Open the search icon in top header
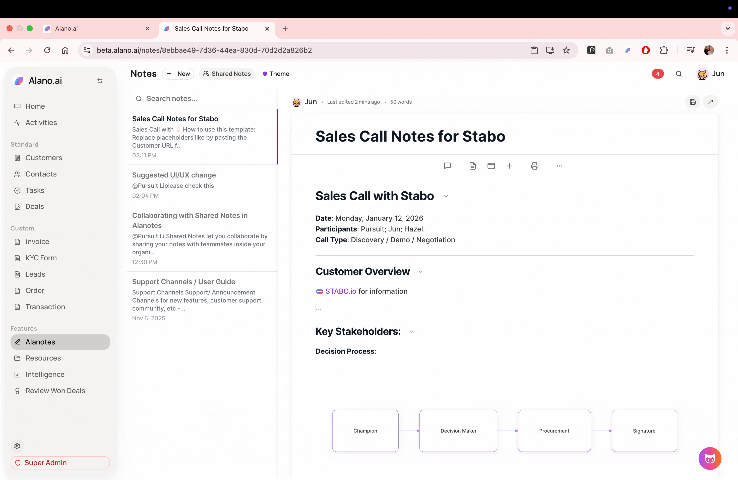This screenshot has width=738, height=480. click(679, 74)
